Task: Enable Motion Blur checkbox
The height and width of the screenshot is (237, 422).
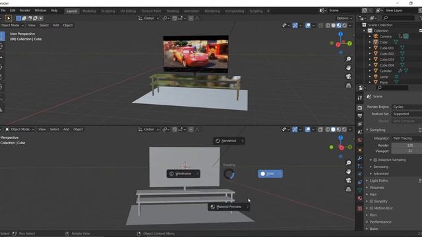Action: click(371, 208)
